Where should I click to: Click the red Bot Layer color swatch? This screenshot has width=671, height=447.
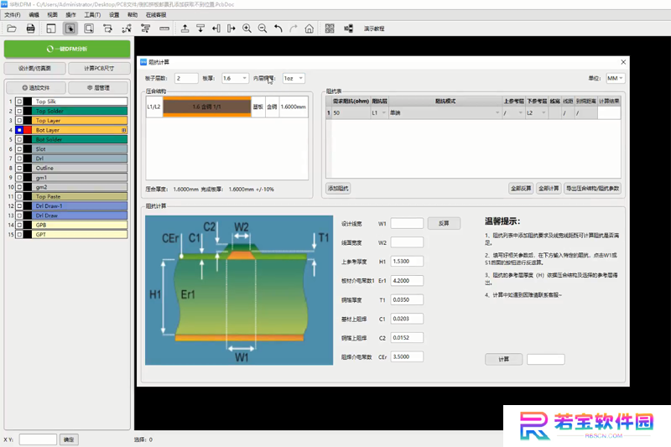click(x=28, y=130)
